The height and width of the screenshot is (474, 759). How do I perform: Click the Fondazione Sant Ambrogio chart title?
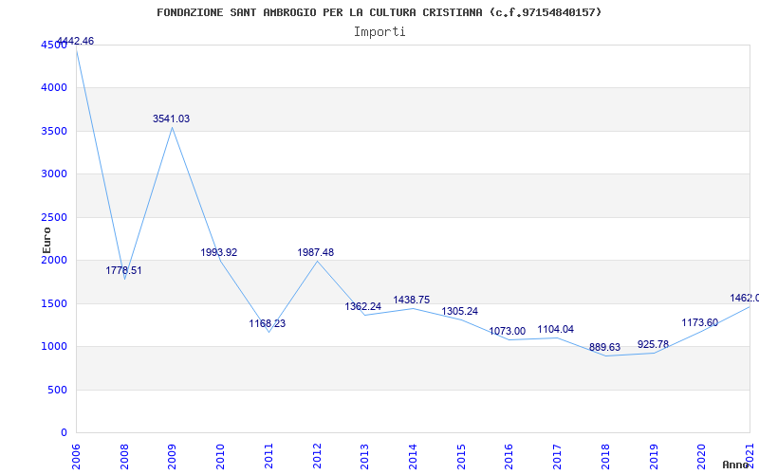pyautogui.click(x=379, y=12)
